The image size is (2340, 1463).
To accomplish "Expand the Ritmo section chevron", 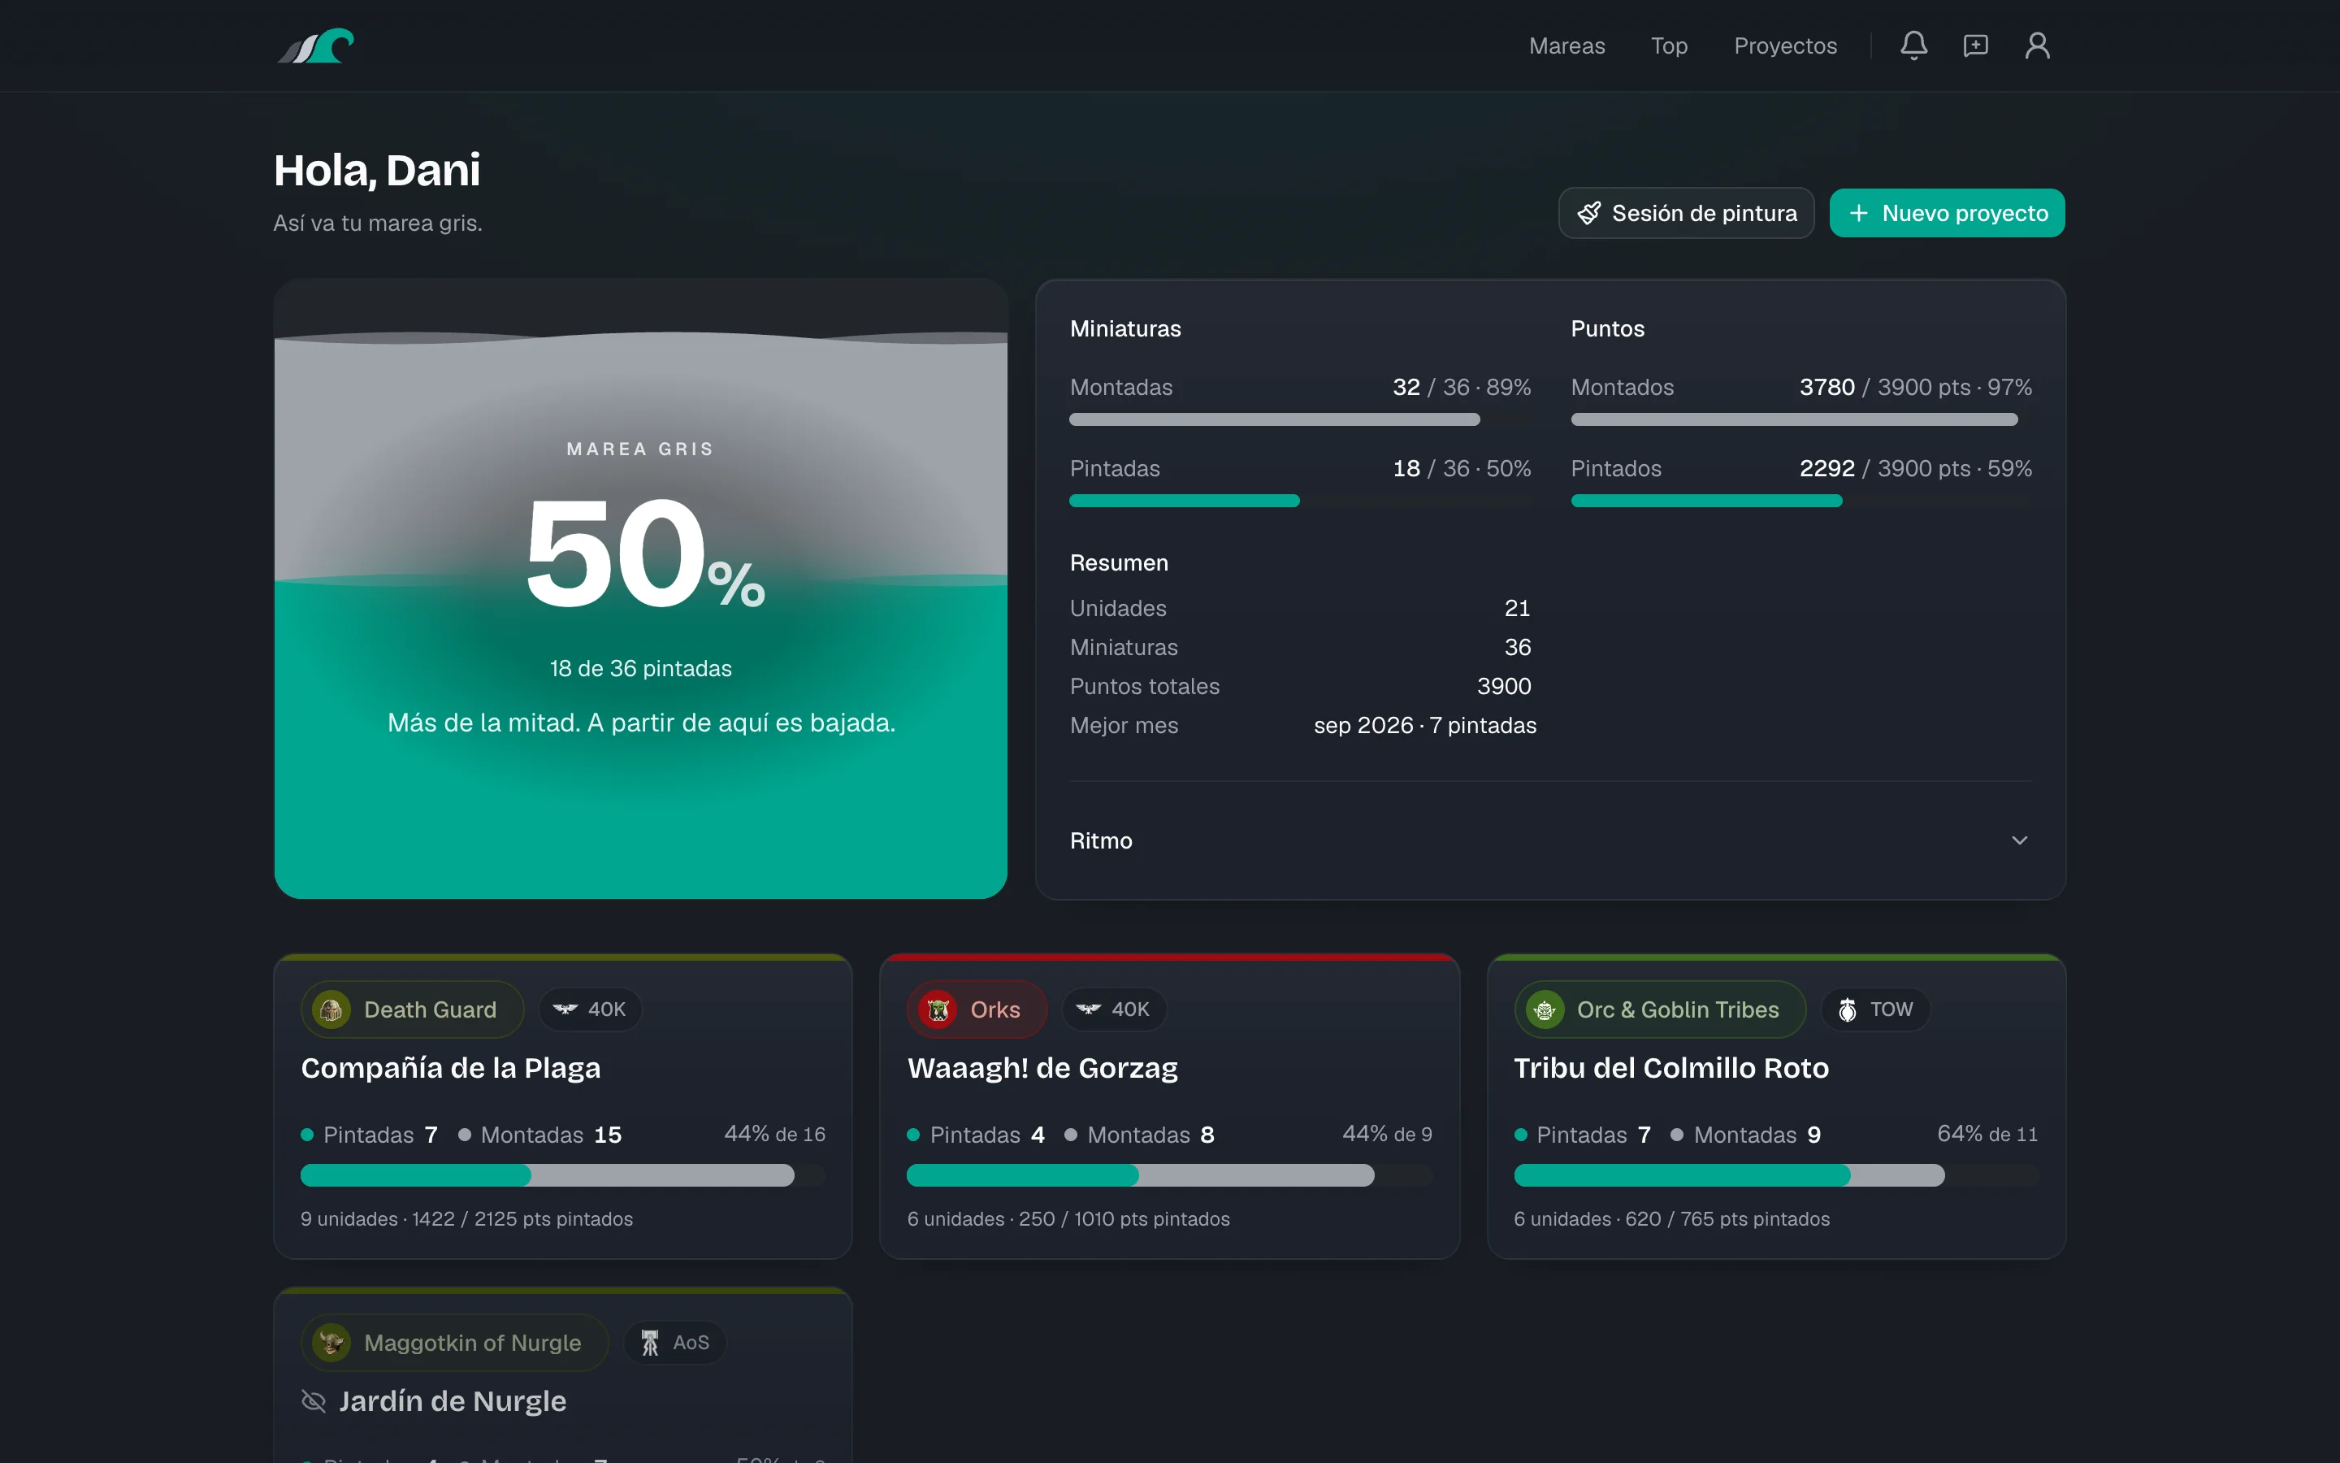I will (2019, 840).
